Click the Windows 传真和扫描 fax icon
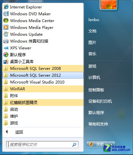 [6, 41]
